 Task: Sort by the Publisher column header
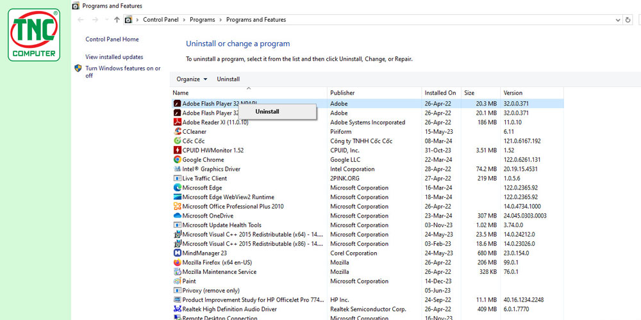(x=374, y=93)
